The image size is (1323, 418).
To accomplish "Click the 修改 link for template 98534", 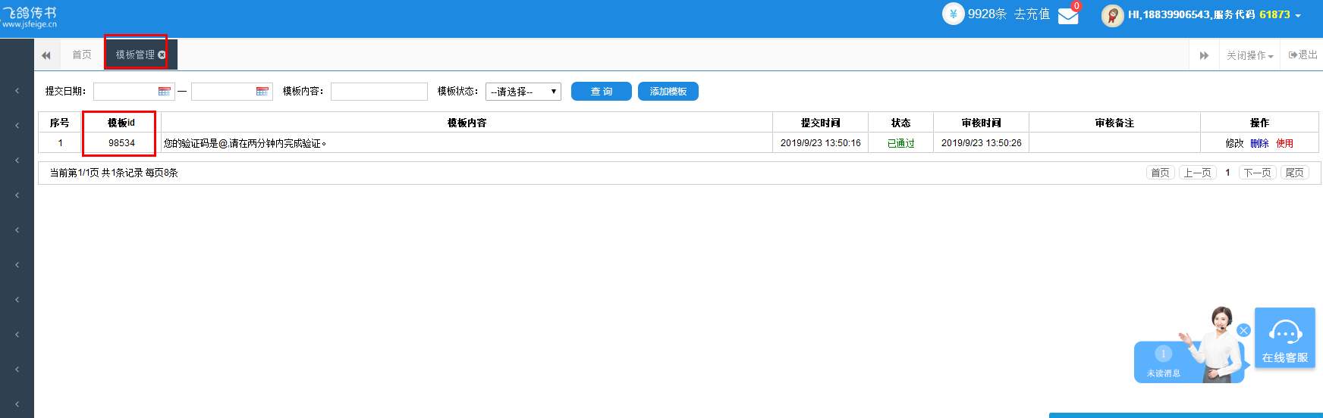I will (1235, 143).
